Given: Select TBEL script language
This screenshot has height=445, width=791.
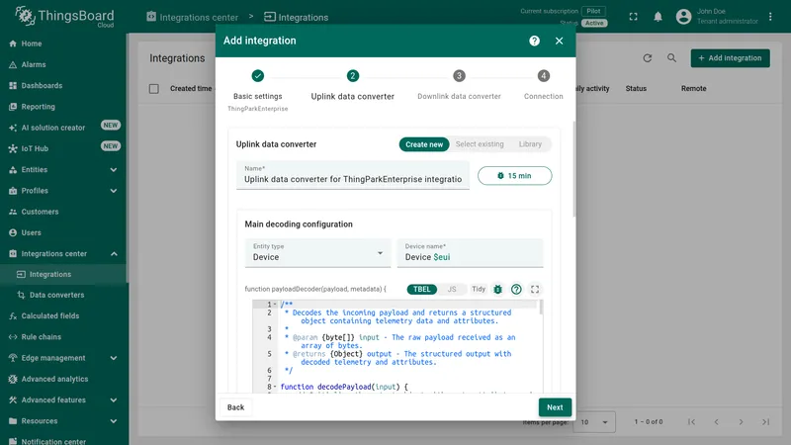Looking at the screenshot, I should coord(422,289).
